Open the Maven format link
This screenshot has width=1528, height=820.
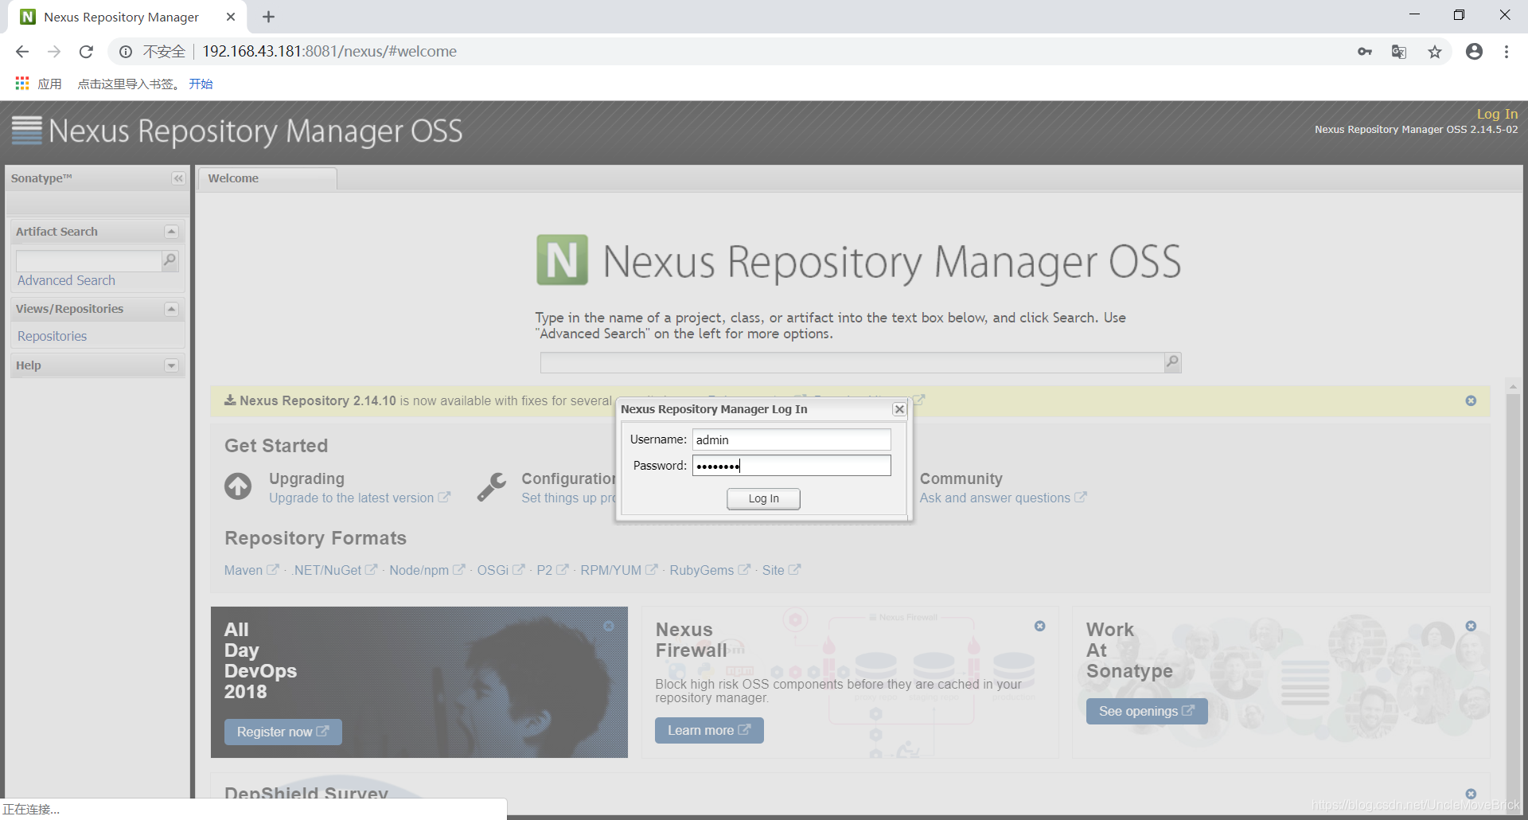coord(251,570)
